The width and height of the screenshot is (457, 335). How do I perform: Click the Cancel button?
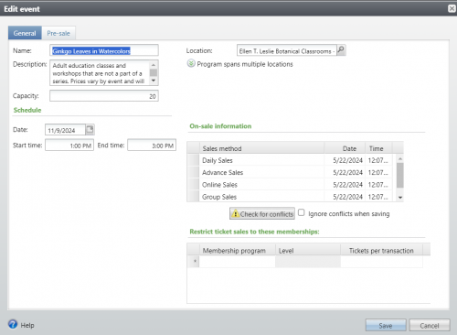click(430, 325)
